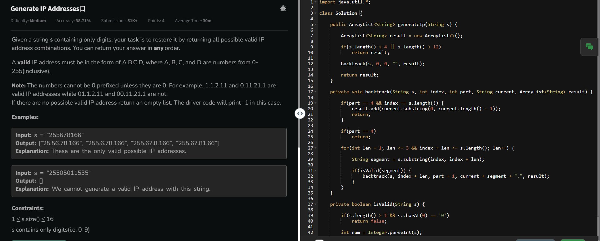Collapse the for loop at line 27
The width and height of the screenshot is (600, 241).
click(315, 148)
